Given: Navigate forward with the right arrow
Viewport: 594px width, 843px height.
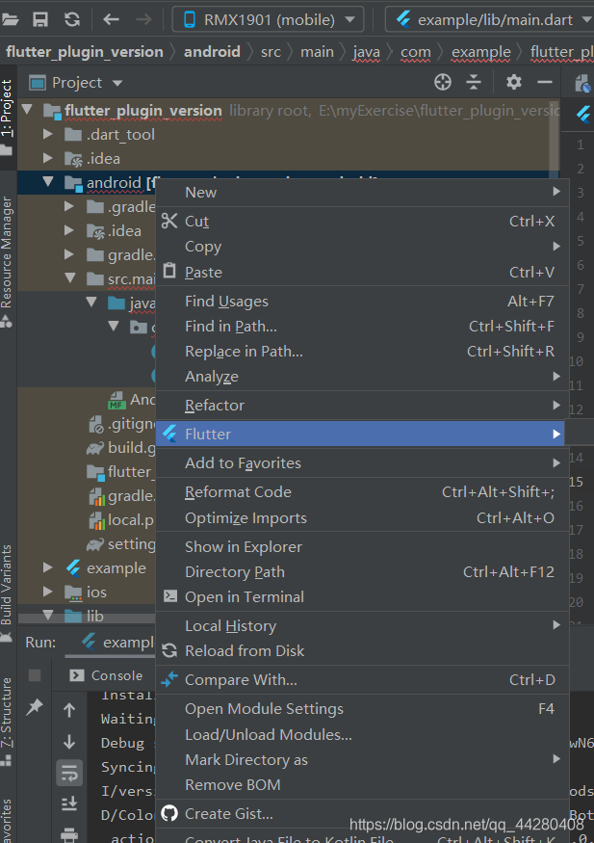Looking at the screenshot, I should (143, 20).
